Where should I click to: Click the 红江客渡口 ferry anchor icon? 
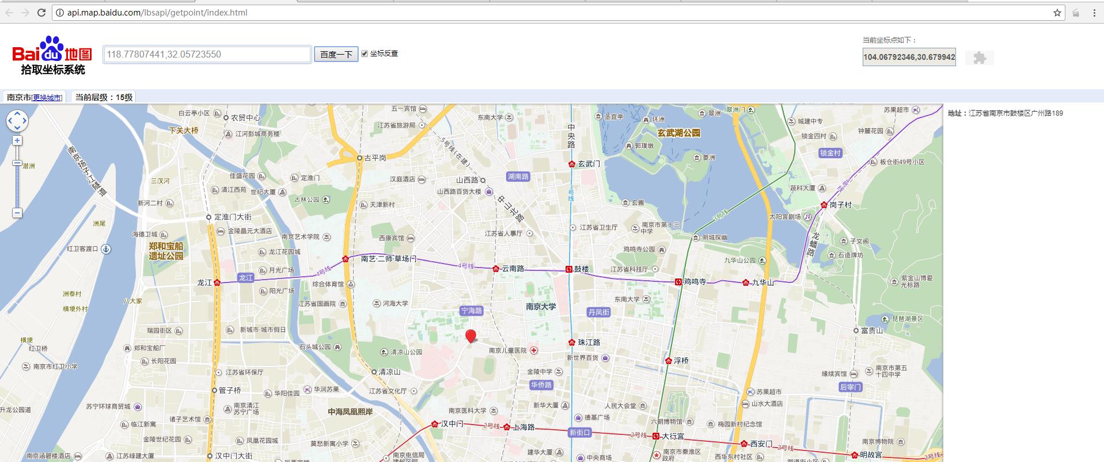coord(106,249)
